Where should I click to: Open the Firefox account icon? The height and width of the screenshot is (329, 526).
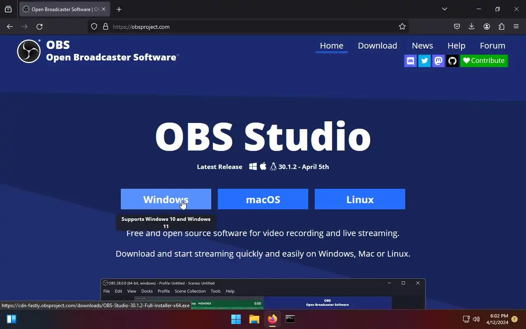point(487,27)
